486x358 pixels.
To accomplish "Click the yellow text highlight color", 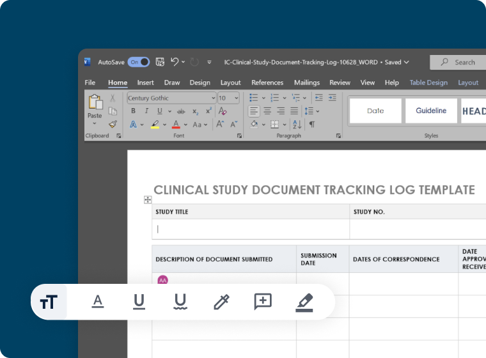I will (x=155, y=125).
